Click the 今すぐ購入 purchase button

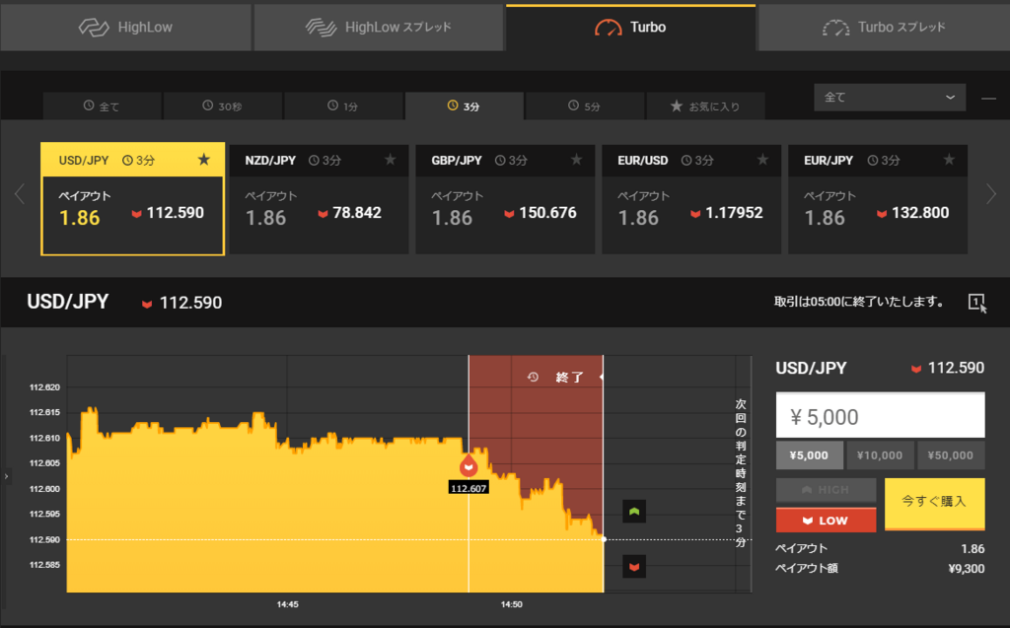[933, 503]
